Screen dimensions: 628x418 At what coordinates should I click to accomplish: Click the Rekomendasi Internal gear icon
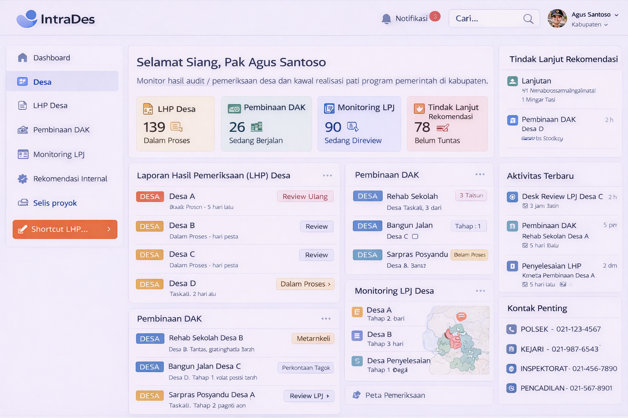point(23,179)
